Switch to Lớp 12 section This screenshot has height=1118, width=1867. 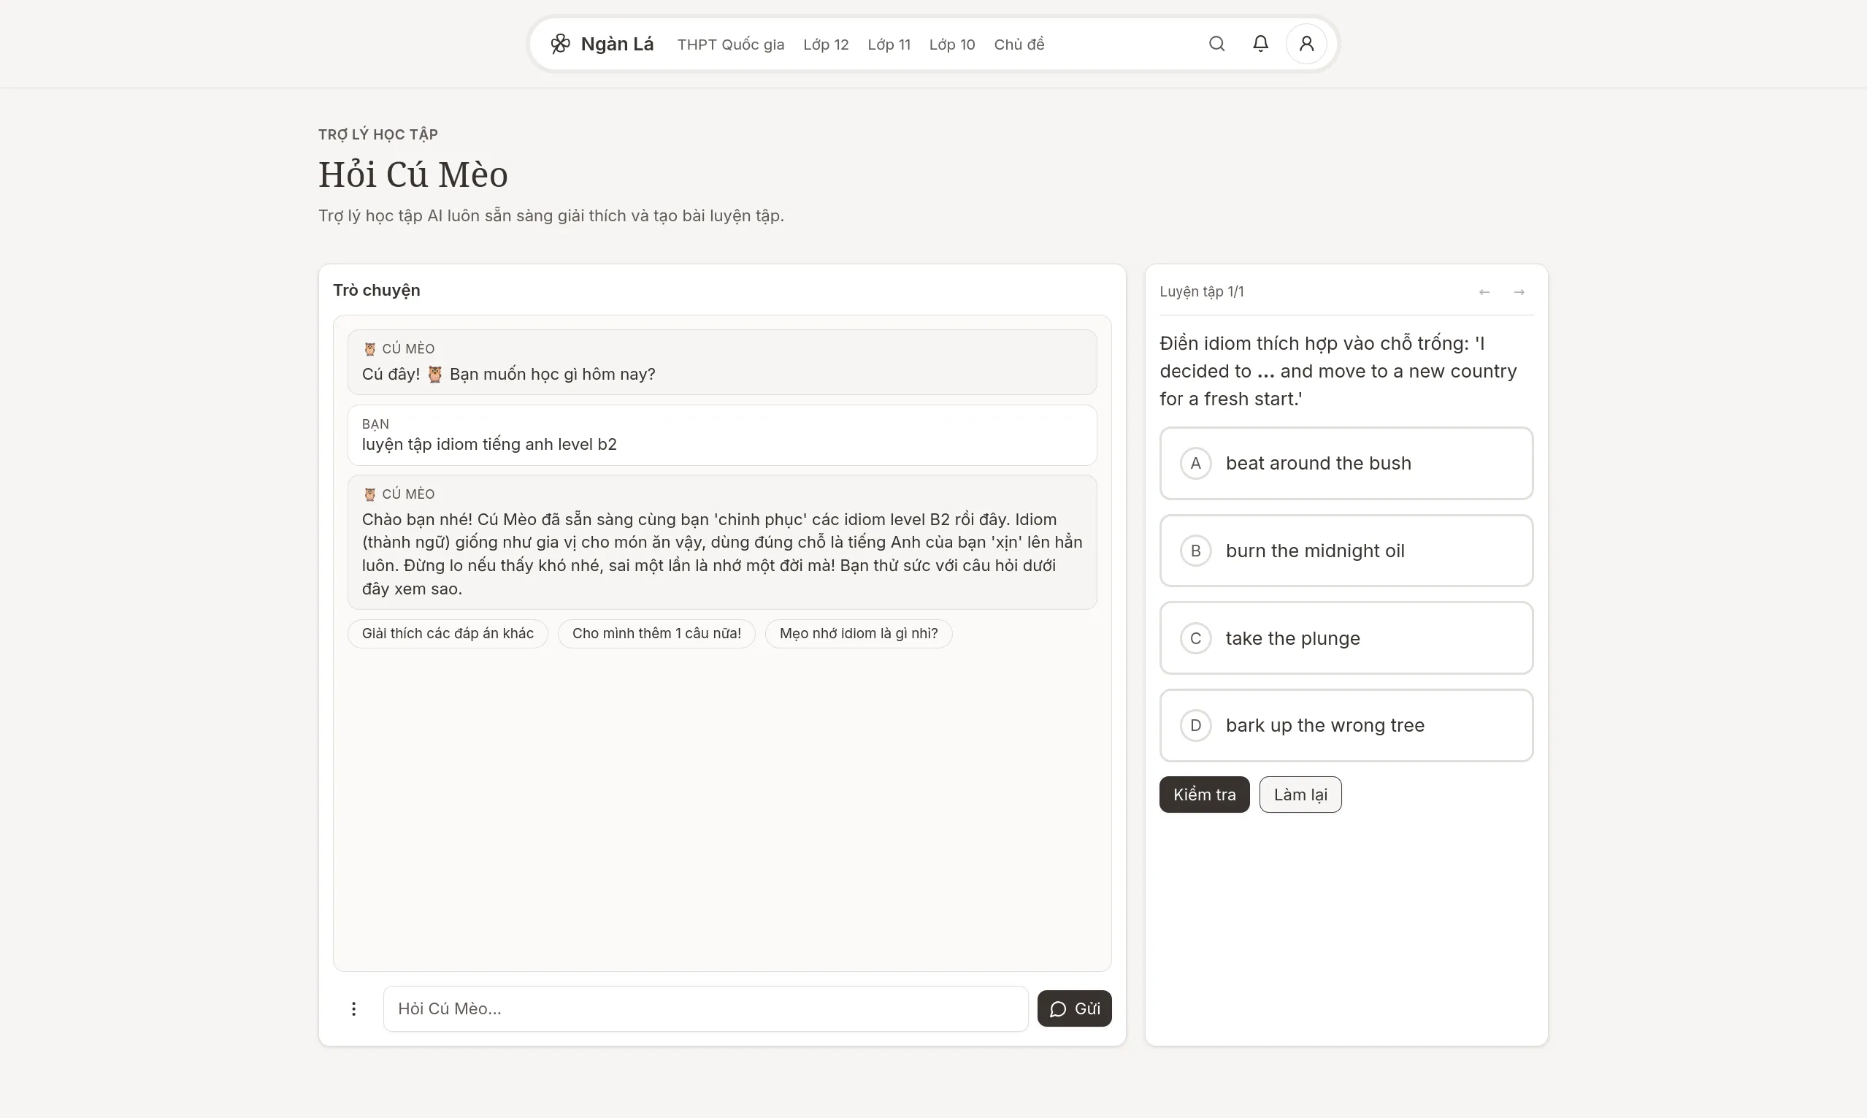point(825,44)
